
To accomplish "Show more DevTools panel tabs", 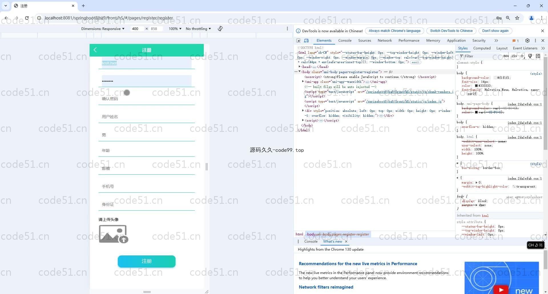I will (x=496, y=41).
